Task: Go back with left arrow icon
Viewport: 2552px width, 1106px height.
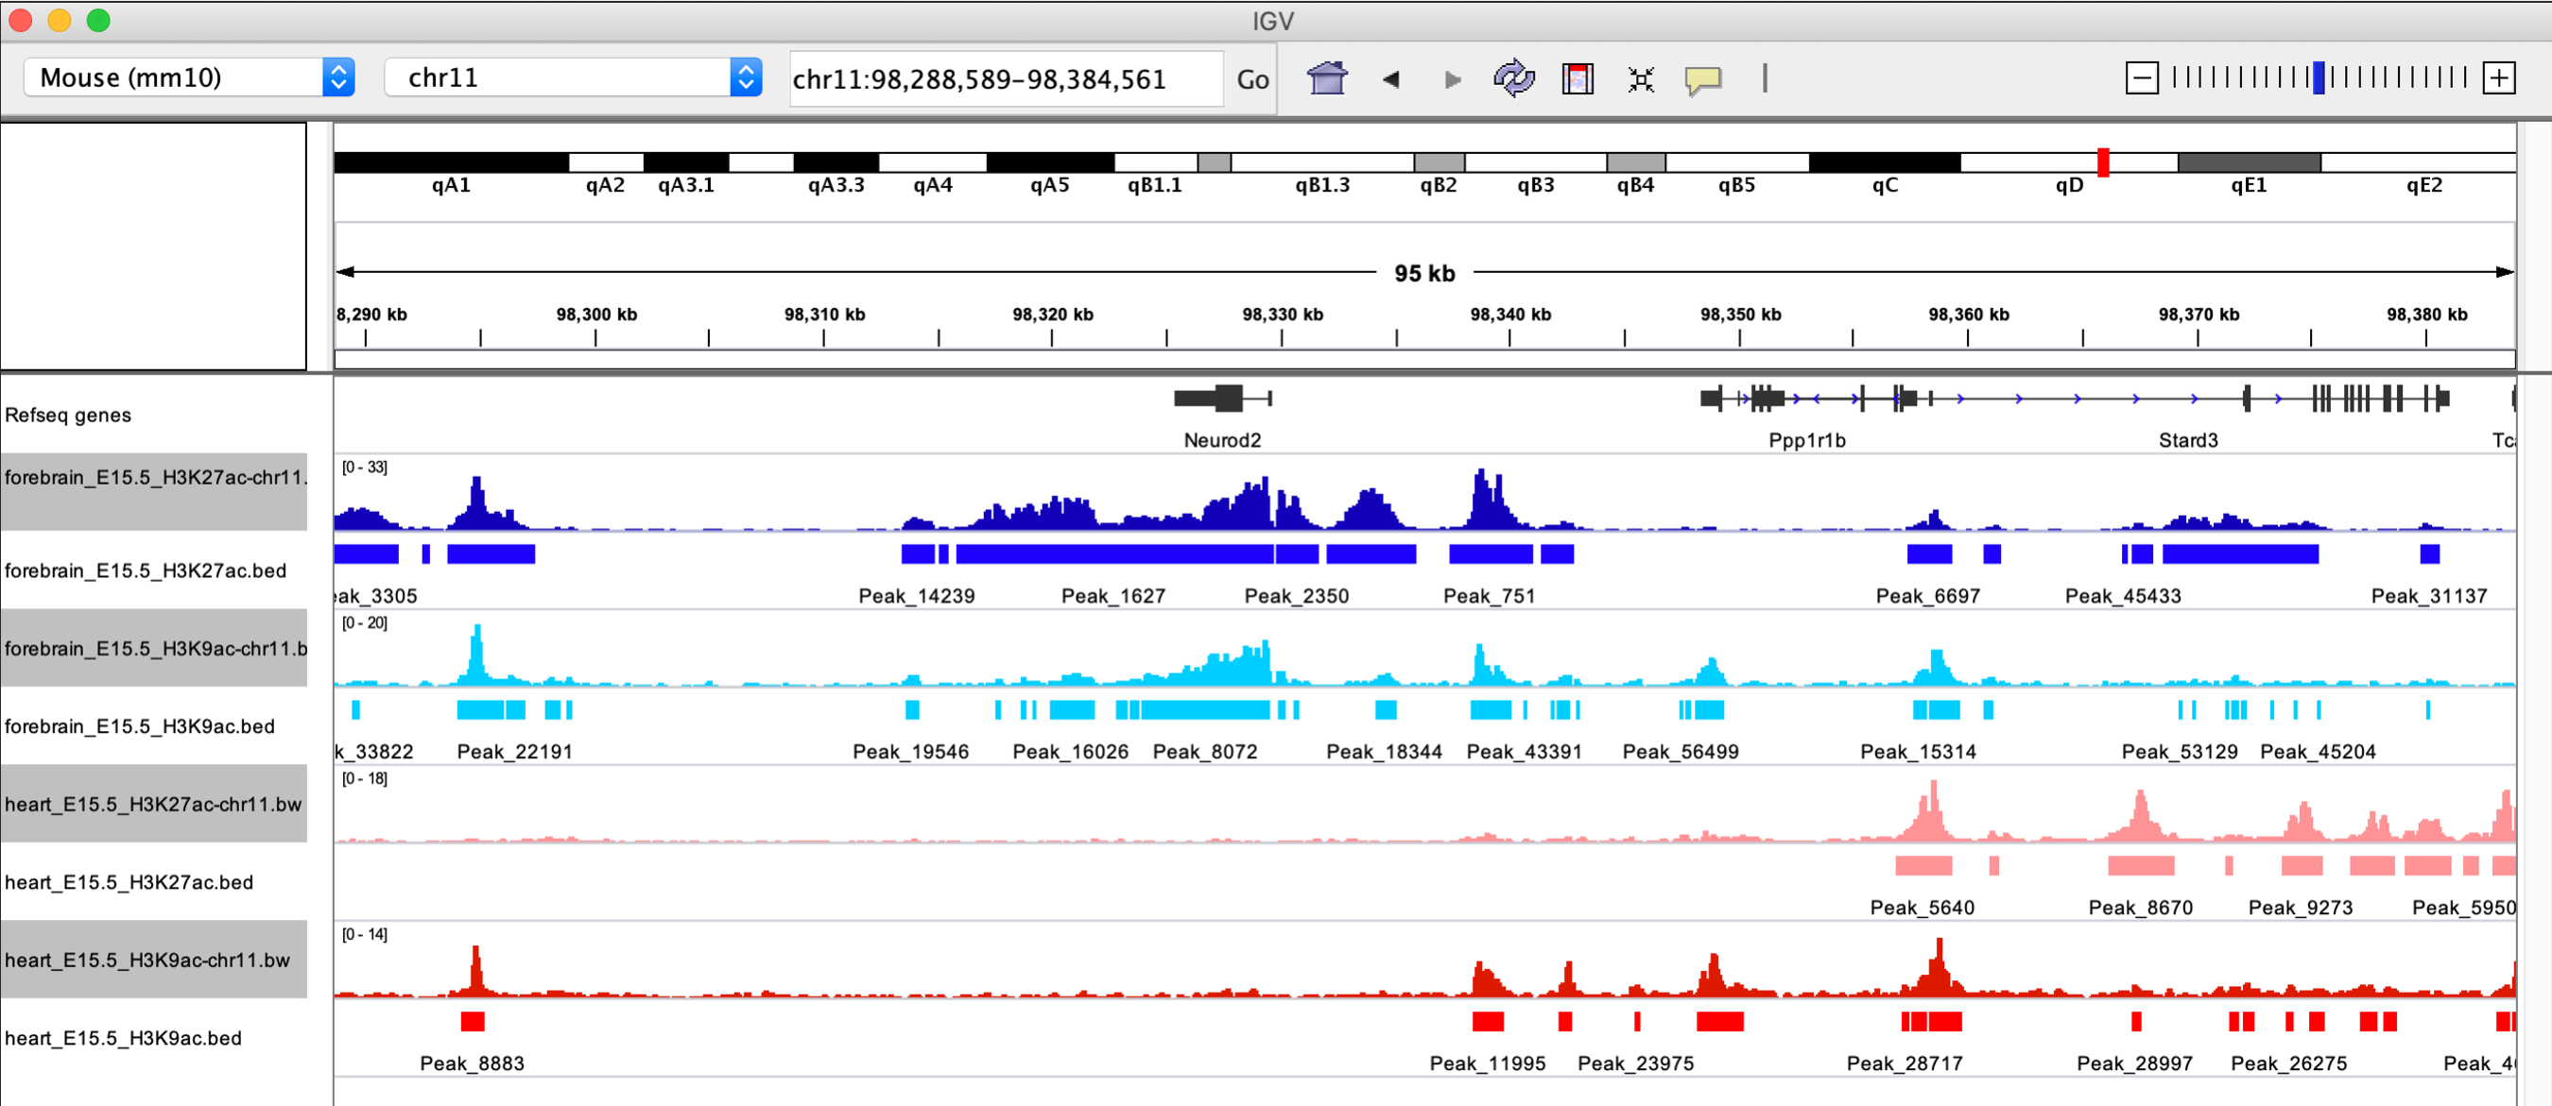Action: pyautogui.click(x=1390, y=79)
